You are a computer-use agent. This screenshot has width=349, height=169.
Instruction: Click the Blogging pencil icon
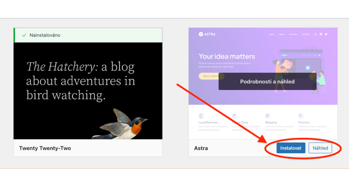(x=268, y=116)
